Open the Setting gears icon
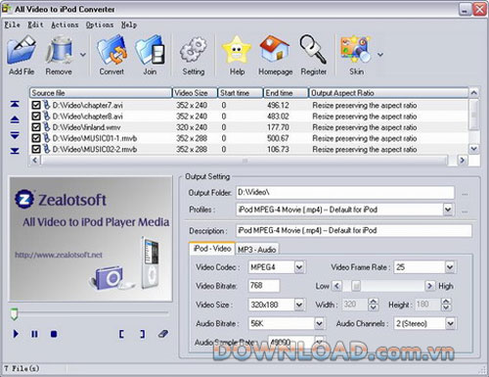The width and height of the screenshot is (489, 377). [194, 50]
